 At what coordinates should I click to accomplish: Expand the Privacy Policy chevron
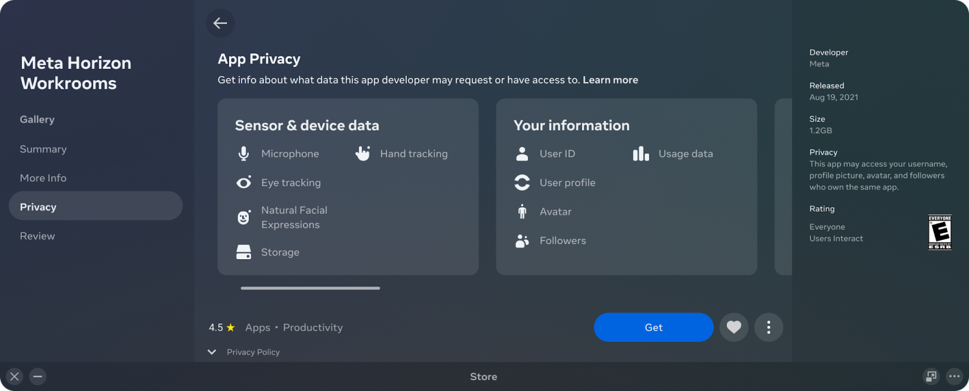coord(212,352)
